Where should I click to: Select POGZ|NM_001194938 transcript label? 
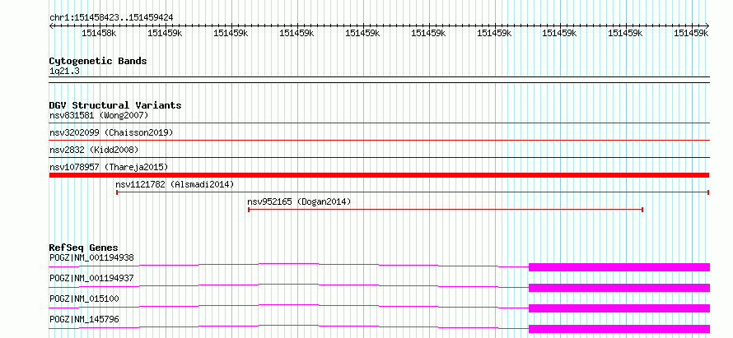pyautogui.click(x=91, y=257)
